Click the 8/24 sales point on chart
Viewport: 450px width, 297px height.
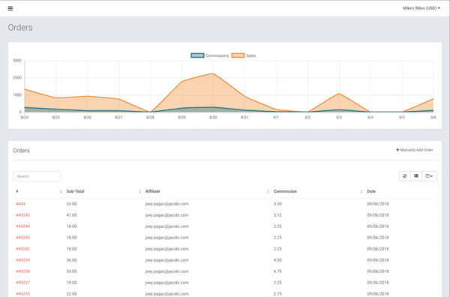(25, 89)
